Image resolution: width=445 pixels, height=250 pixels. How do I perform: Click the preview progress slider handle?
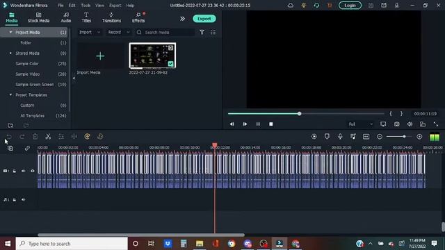[299, 114]
